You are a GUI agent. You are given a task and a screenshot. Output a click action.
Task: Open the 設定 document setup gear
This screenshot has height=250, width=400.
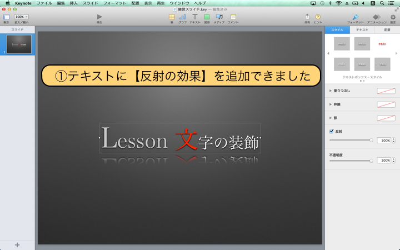[393, 17]
